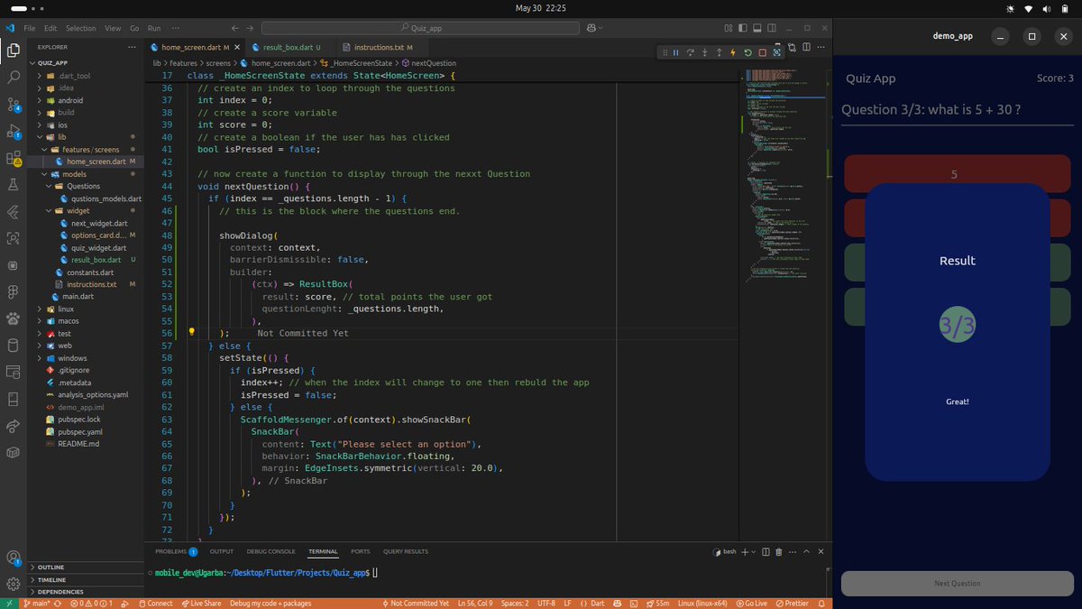Stop the debug session red square
1082x609 pixels.
(762, 52)
